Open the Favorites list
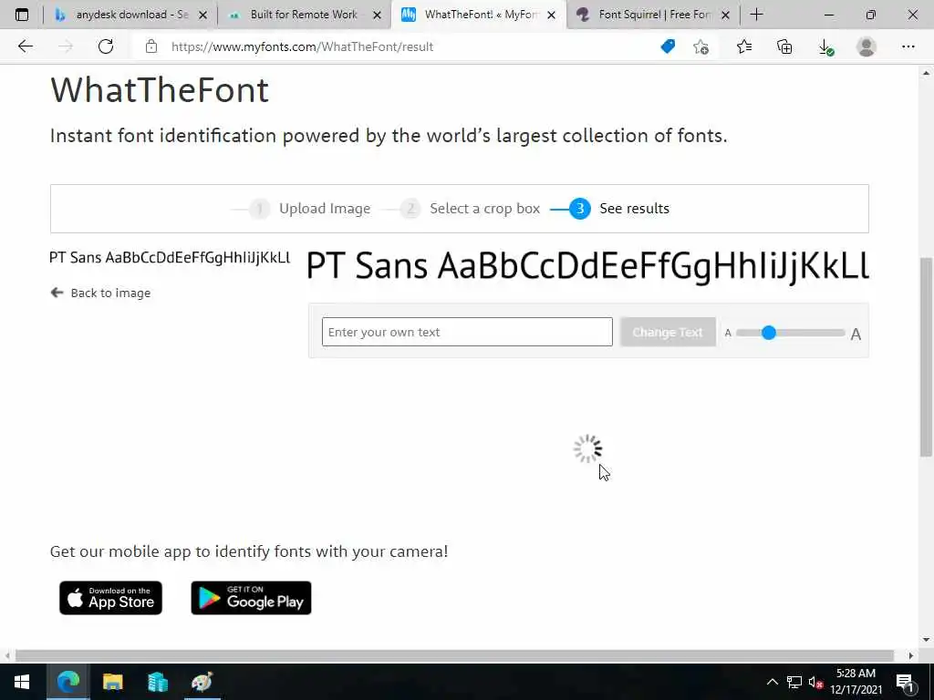934x700 pixels. click(x=744, y=46)
